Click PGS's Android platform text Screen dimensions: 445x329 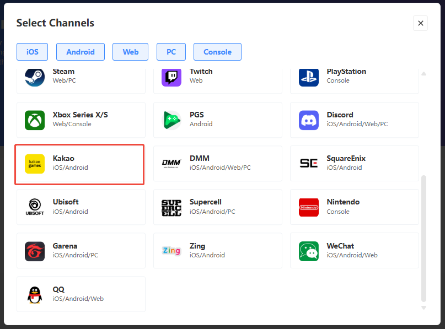(x=201, y=124)
